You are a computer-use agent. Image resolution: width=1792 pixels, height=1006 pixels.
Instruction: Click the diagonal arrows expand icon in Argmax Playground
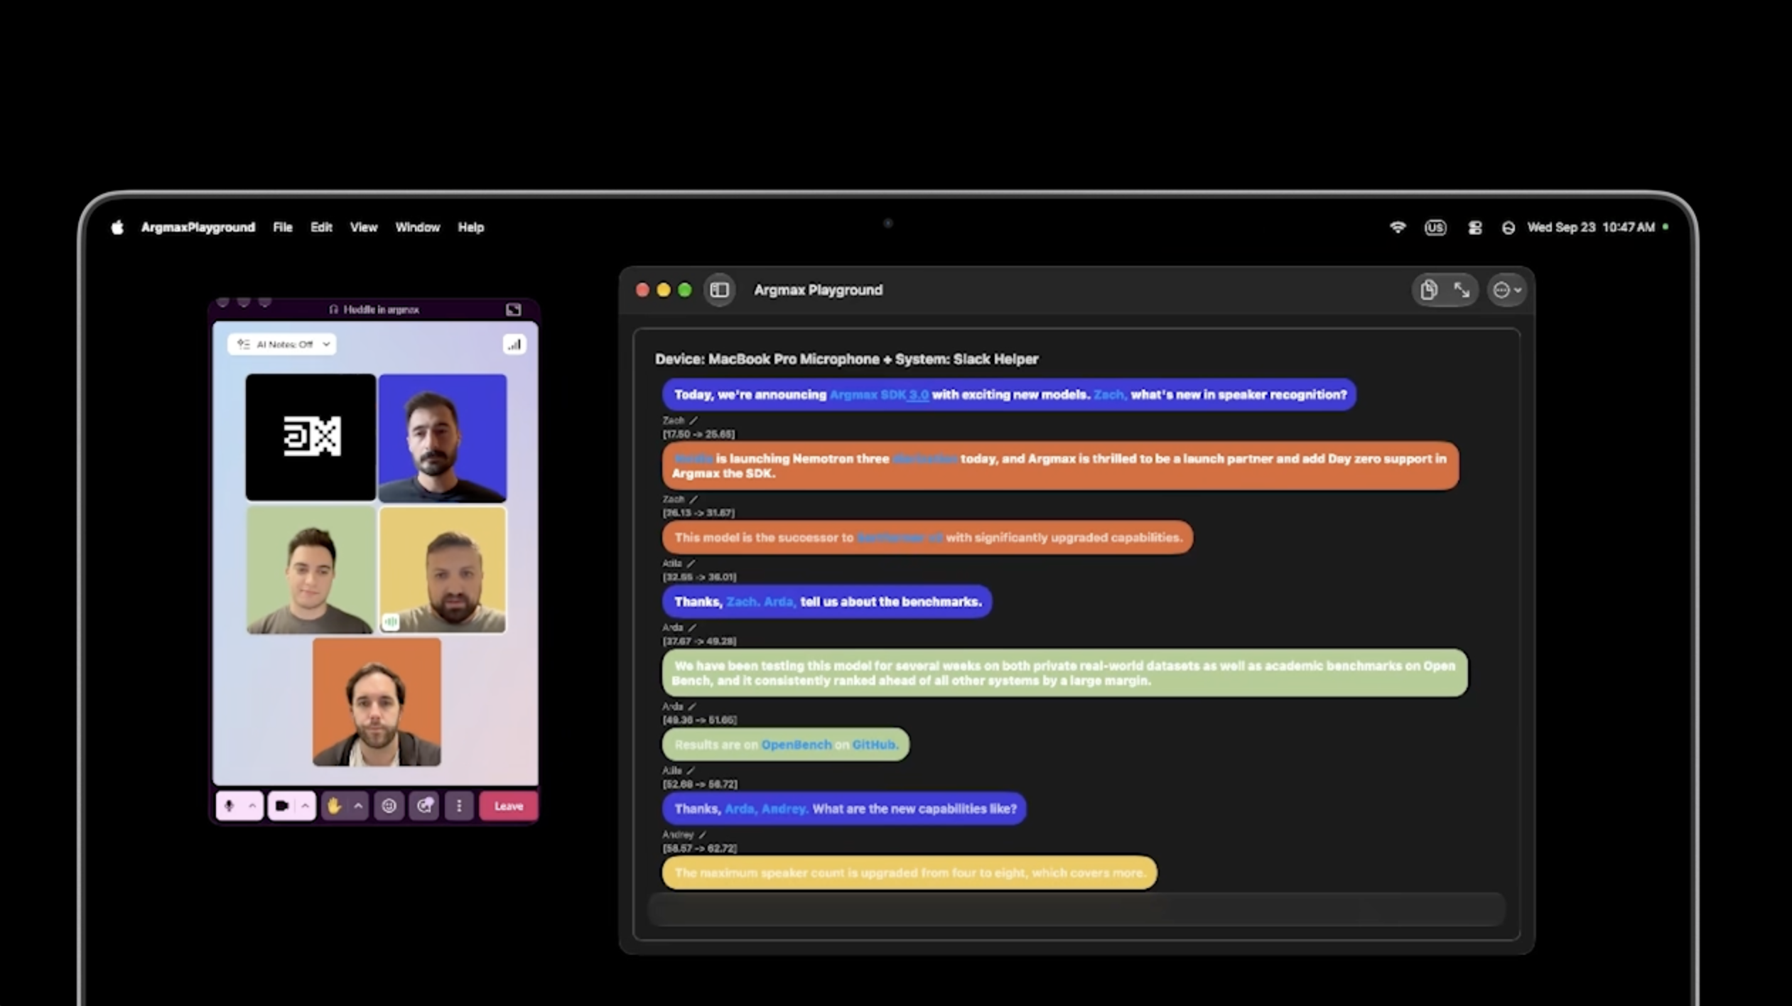point(1462,290)
